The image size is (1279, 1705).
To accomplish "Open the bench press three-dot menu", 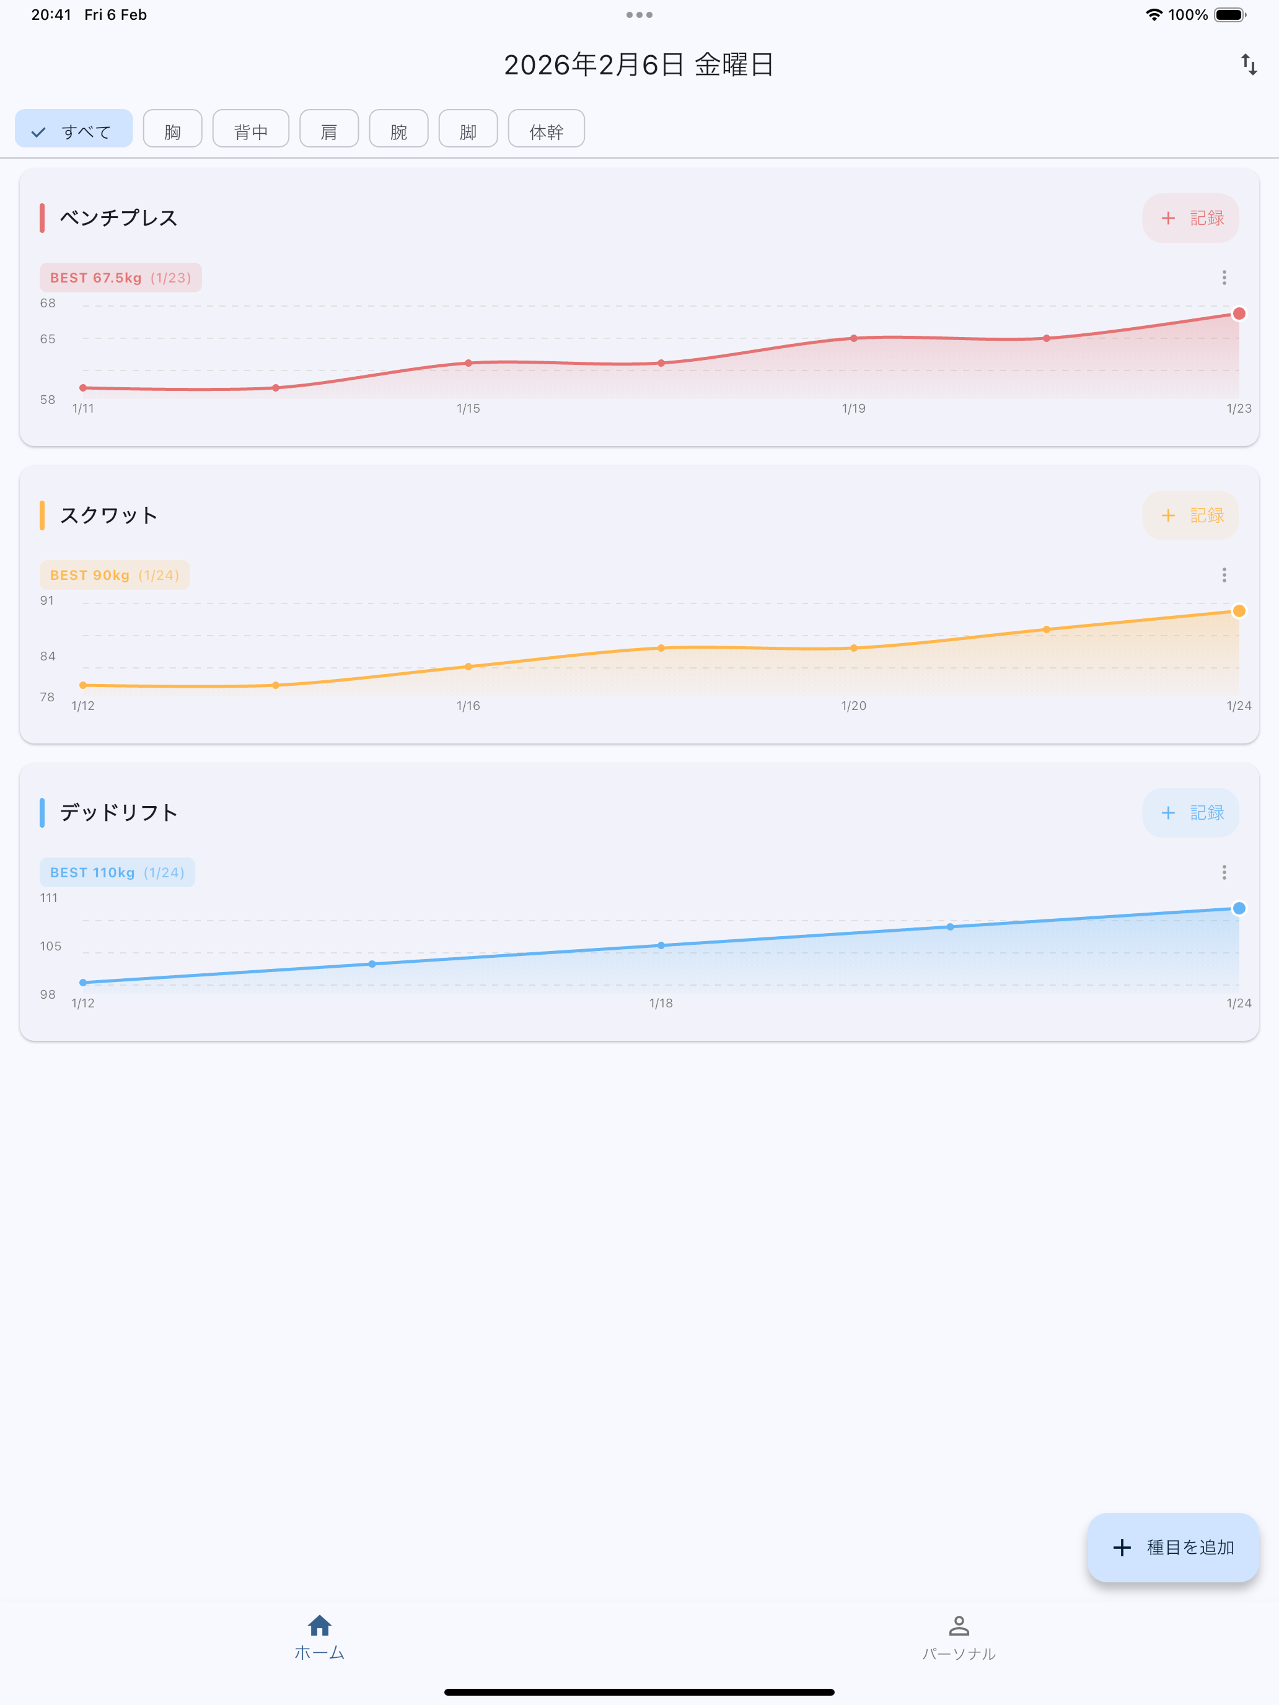I will click(1224, 278).
